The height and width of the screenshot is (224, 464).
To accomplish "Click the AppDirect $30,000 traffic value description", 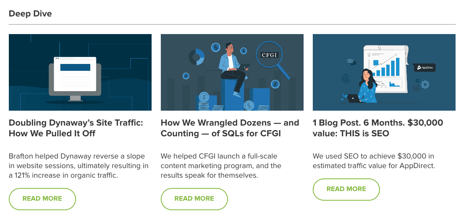I will [373, 161].
